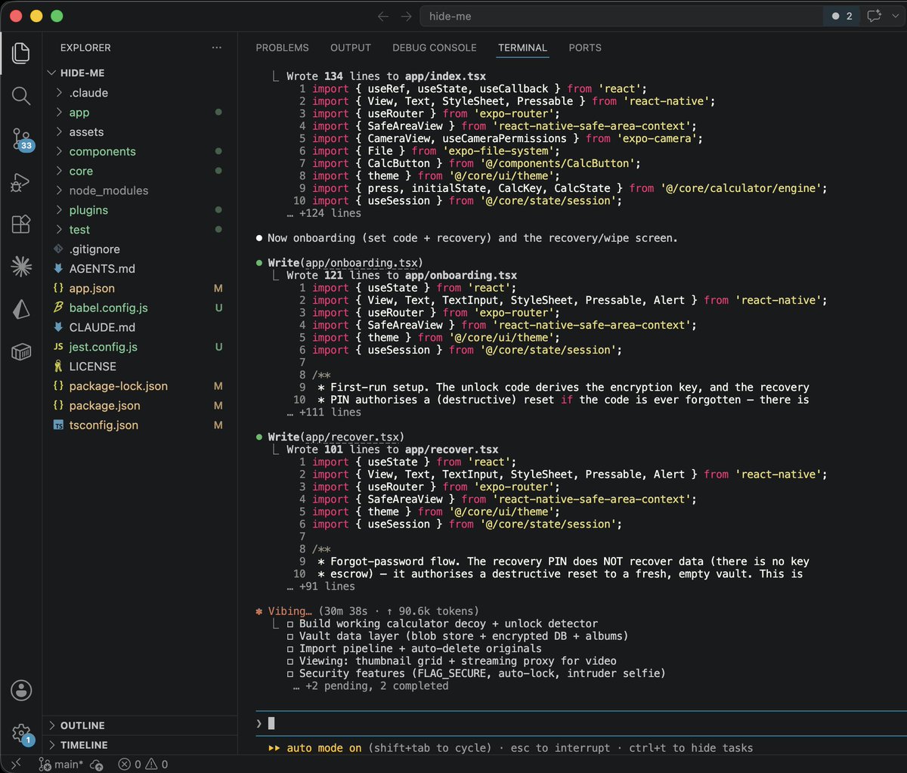Switch to the OUTPUT tab
Image resolution: width=907 pixels, height=773 pixels.
[x=351, y=48]
